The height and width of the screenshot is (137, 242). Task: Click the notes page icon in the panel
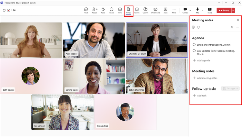[193, 27]
